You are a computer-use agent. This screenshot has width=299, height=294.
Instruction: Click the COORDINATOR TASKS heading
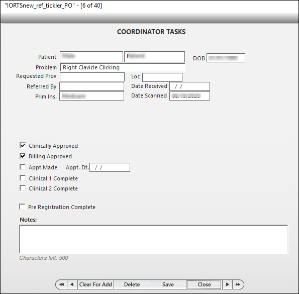tap(151, 32)
